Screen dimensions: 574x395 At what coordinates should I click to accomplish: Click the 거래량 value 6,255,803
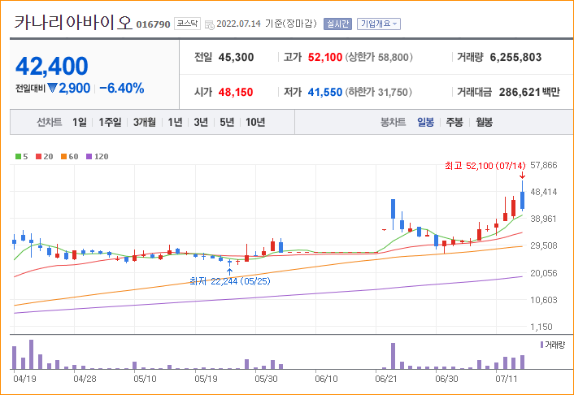[515, 57]
